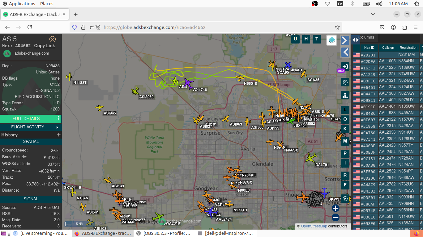Open the leaderboard podium icon
423x237 pixels.
345,95
